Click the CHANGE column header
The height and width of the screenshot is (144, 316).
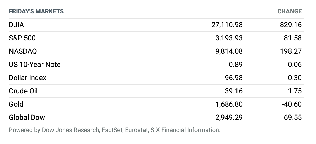[x=289, y=11]
